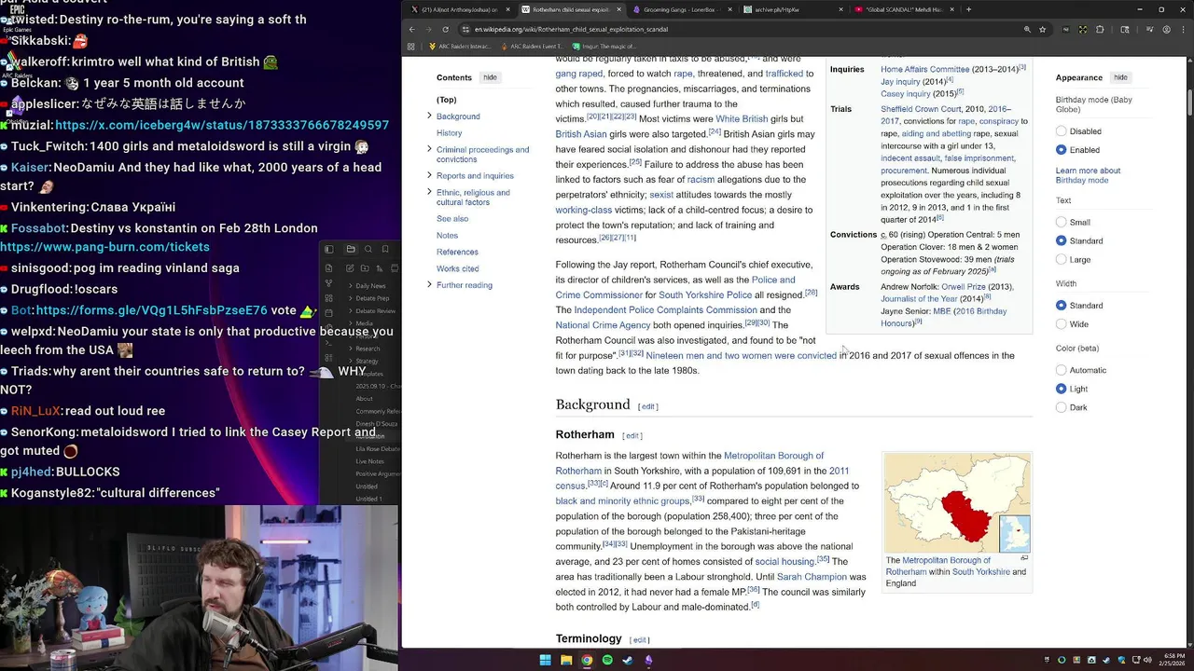1194x671 pixels.
Task: Open the browser zoom magnifier icon
Action: coord(1027,29)
